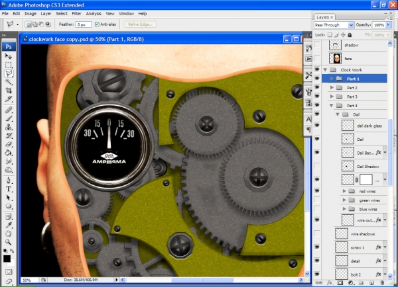This screenshot has height=287, width=398.
Task: Show the shadow layer
Action: point(317,45)
